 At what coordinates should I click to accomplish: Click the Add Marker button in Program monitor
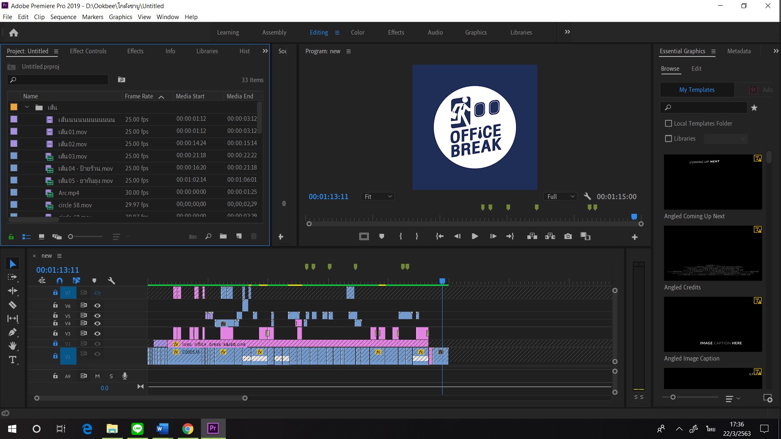coord(382,236)
